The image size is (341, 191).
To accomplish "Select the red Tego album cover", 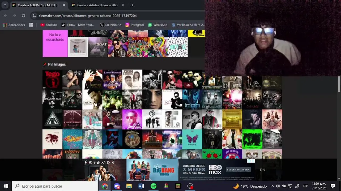I will pyautogui.click(x=52, y=79).
